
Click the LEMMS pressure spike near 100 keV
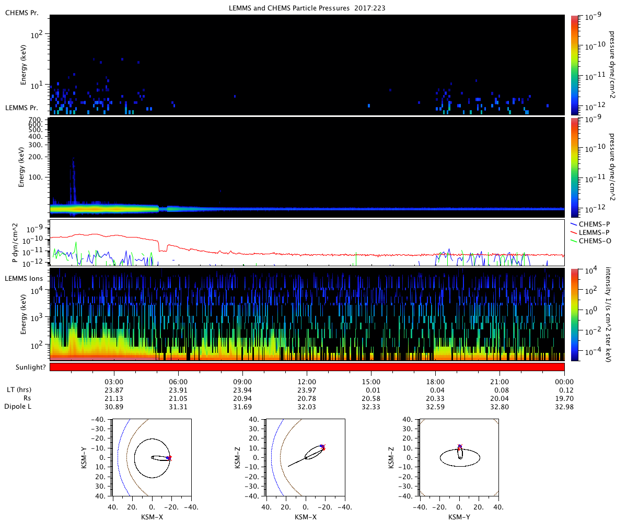pos(73,177)
